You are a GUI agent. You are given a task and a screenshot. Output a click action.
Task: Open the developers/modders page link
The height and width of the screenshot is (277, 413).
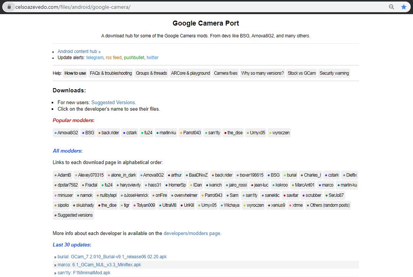[192, 234]
